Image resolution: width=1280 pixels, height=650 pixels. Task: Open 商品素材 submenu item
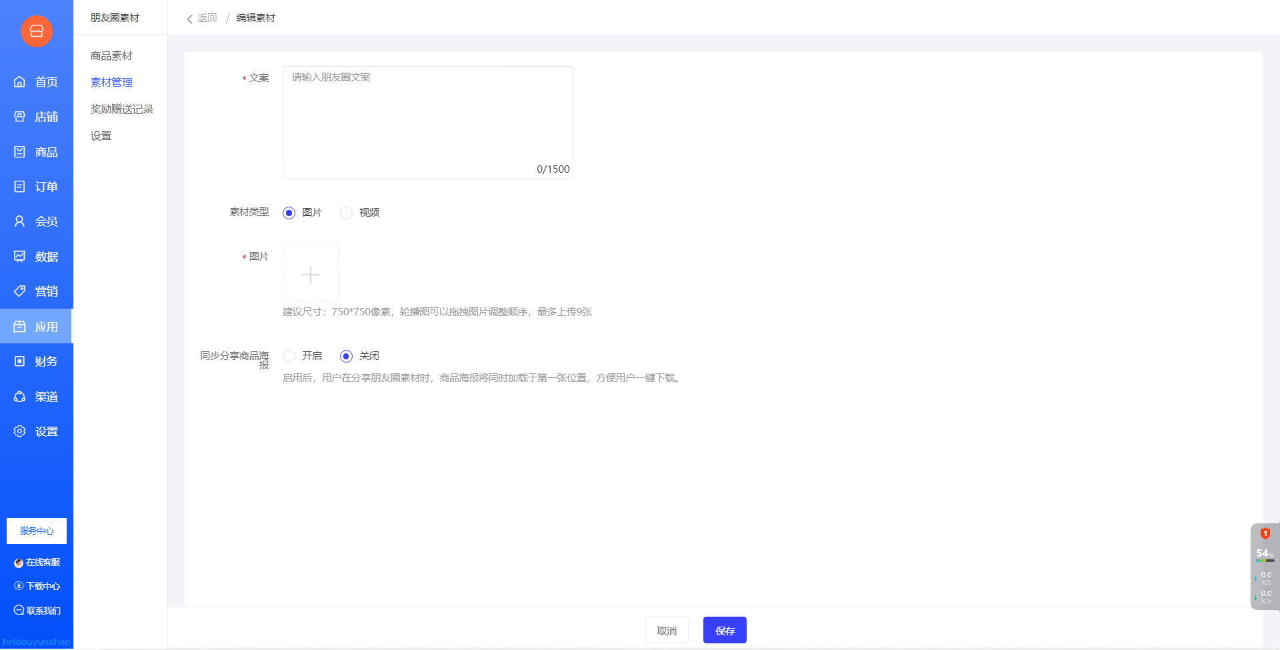pos(111,56)
